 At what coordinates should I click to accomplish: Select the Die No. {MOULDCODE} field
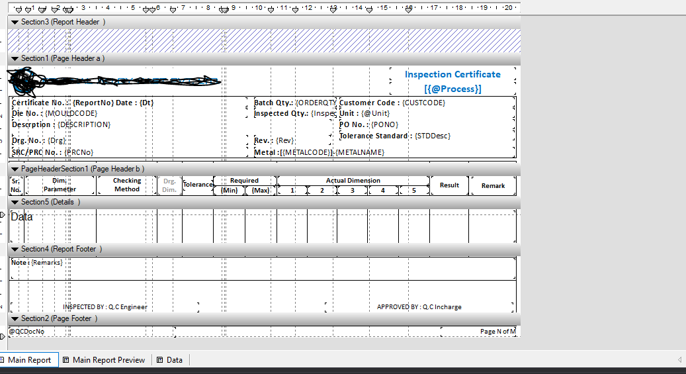coord(55,113)
